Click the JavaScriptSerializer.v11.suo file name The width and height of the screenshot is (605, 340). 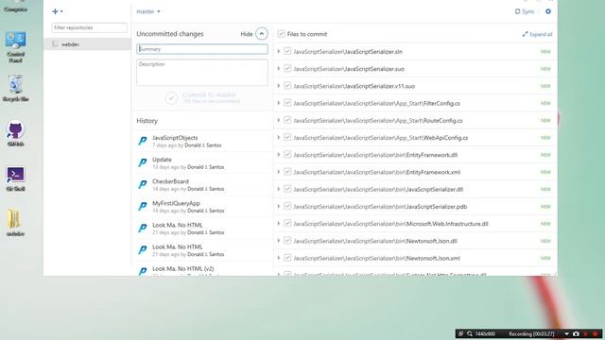[x=354, y=86]
